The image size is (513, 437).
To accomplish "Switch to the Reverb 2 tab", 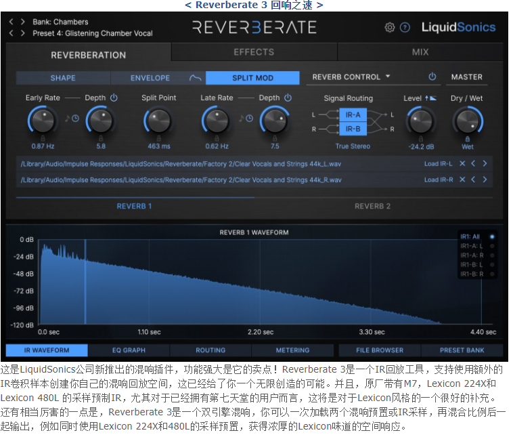I will [x=372, y=206].
